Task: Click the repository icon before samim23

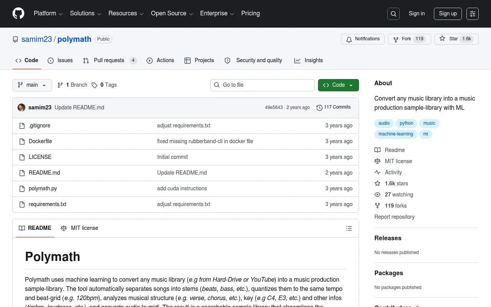Action: coord(15,40)
